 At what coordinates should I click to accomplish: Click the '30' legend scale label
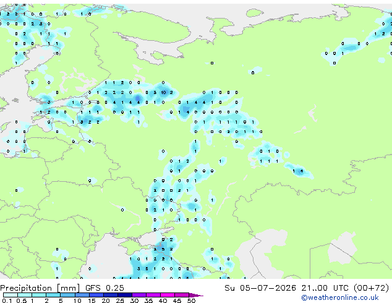tap(134, 301)
